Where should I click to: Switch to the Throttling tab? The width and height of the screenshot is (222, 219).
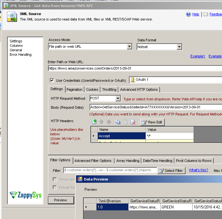pos(109,89)
